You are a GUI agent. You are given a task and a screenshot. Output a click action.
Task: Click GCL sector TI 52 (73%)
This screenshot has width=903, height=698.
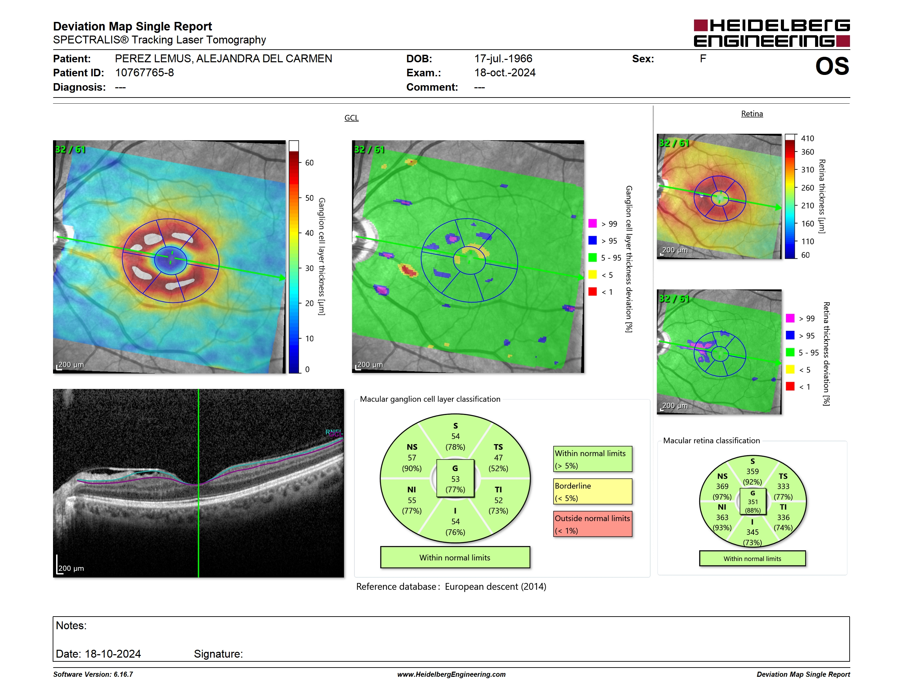click(x=498, y=500)
